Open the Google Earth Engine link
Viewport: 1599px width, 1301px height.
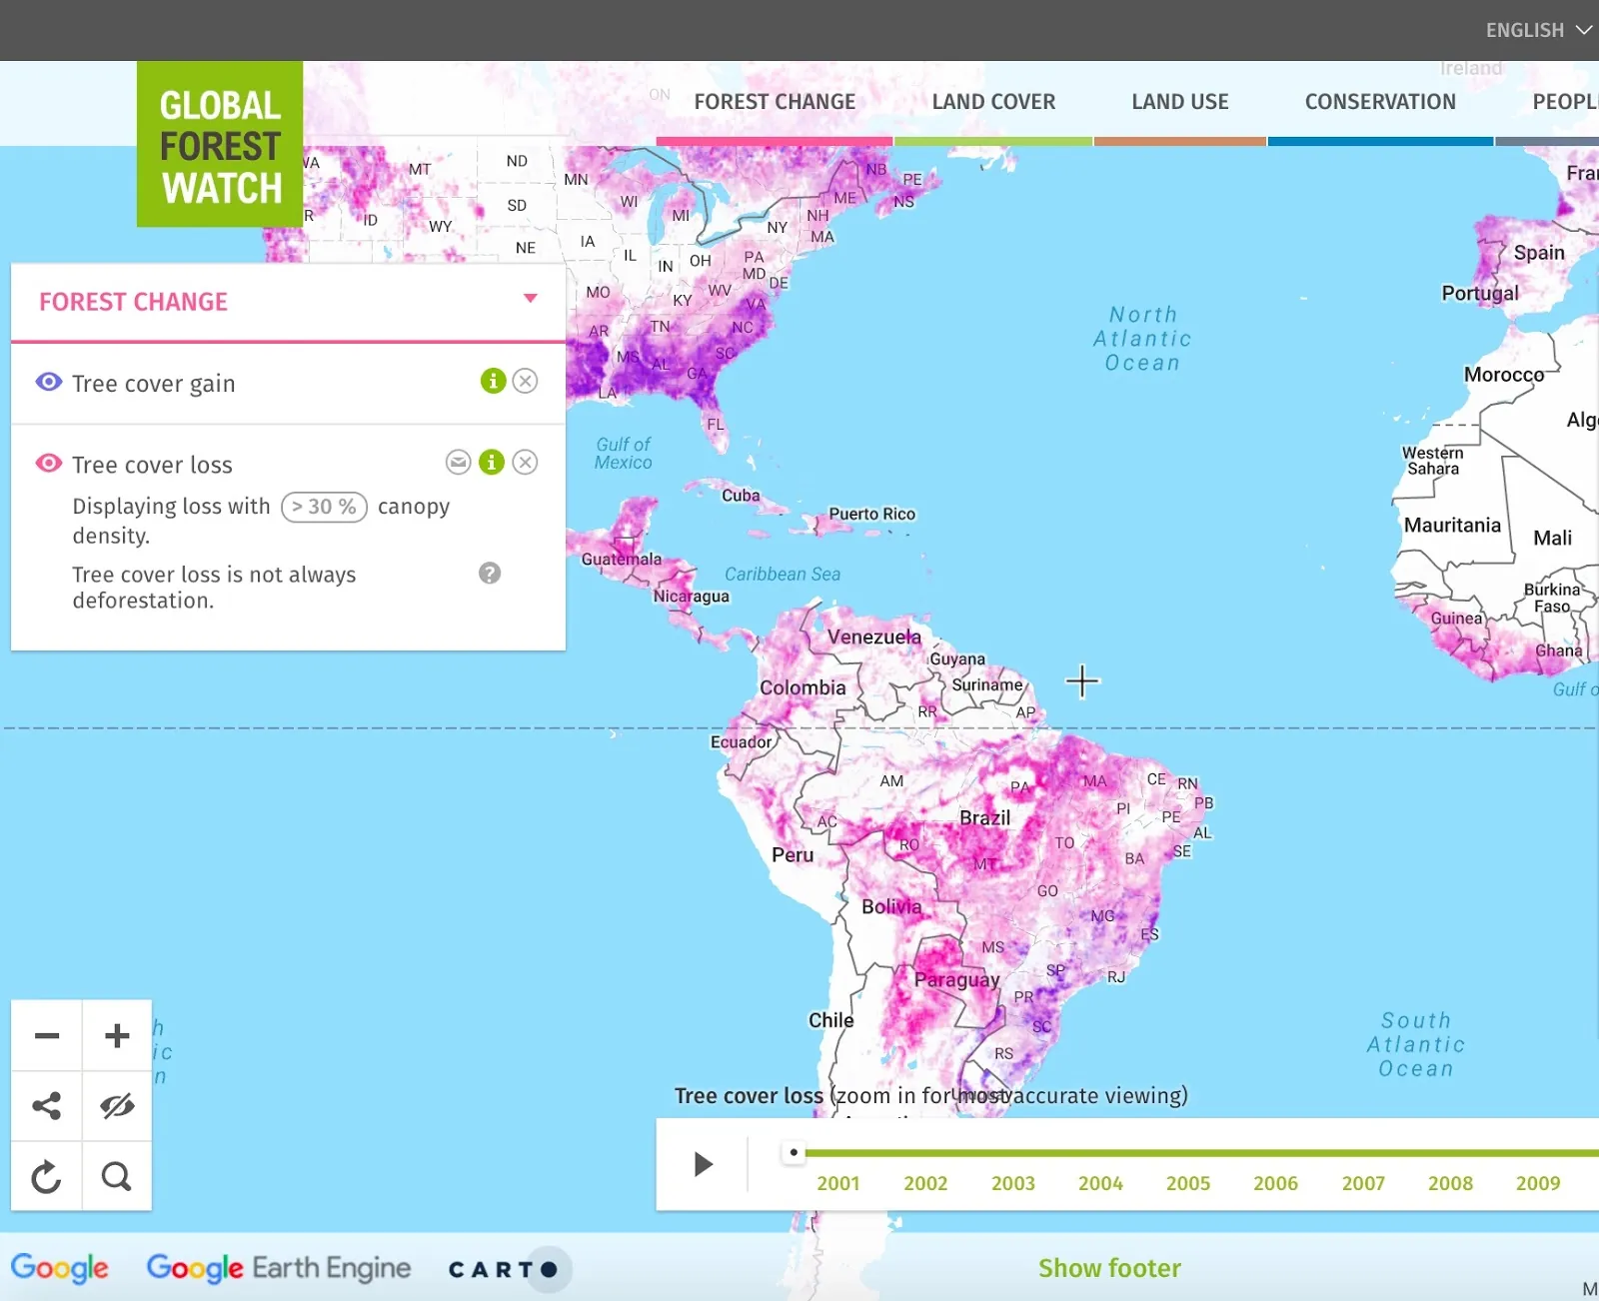coord(280,1267)
